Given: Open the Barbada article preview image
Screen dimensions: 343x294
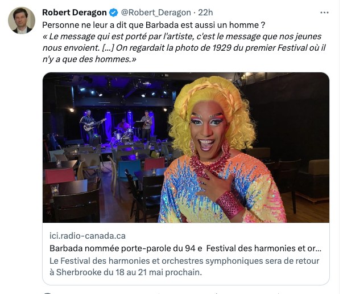Looking at the screenshot, I should click(186, 148).
